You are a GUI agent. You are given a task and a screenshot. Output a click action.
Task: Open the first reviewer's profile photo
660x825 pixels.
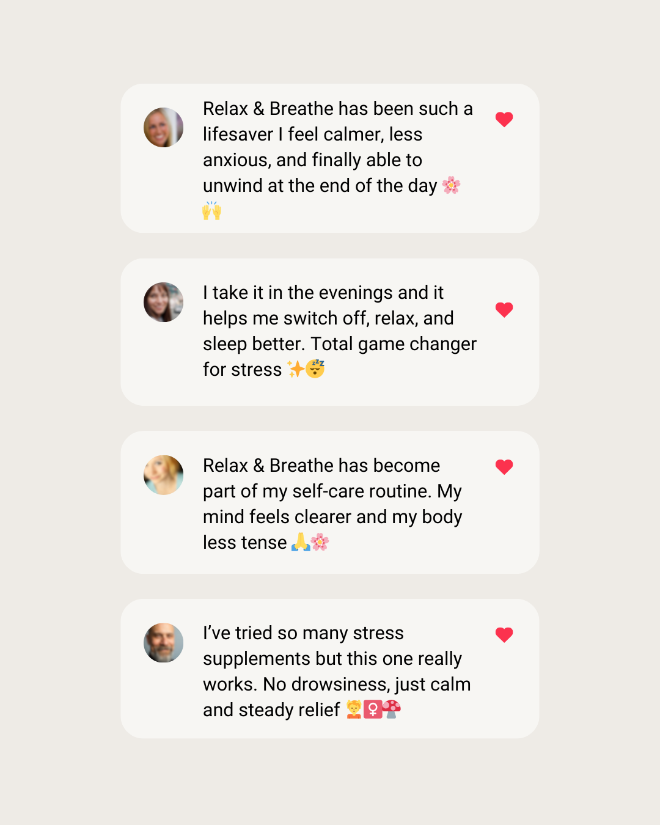click(164, 128)
